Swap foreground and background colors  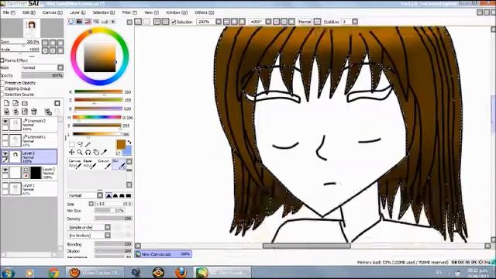coord(129,142)
